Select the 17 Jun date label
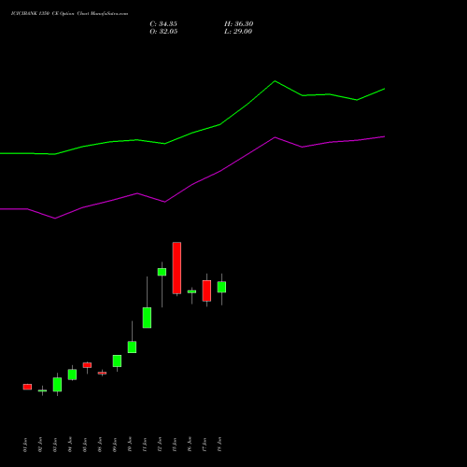Viewport: 467px width, 467px height. [205, 445]
